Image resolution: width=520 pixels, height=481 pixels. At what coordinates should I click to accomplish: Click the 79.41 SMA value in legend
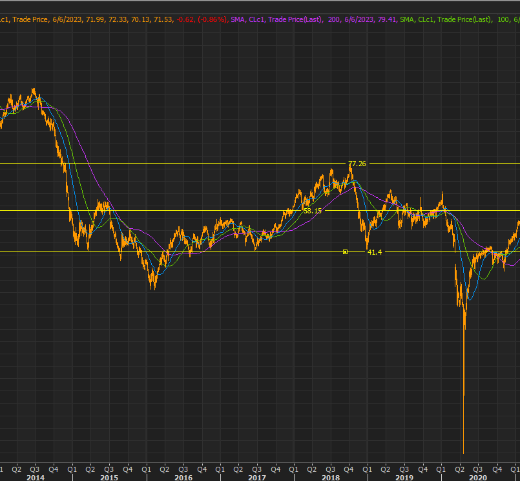[387, 19]
